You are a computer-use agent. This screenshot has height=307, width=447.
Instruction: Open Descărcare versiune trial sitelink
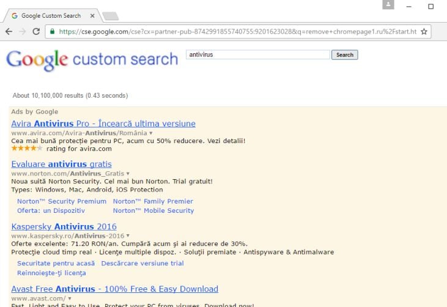[142, 264]
